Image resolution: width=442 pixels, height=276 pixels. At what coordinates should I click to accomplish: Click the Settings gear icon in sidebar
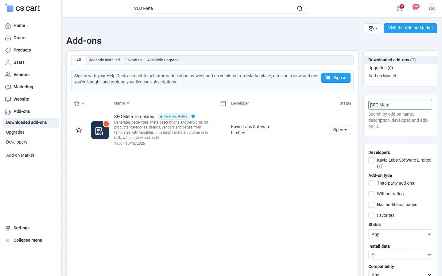coord(8,228)
